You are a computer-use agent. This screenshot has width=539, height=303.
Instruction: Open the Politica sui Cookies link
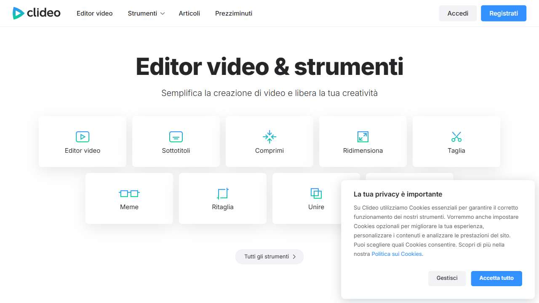point(397,254)
